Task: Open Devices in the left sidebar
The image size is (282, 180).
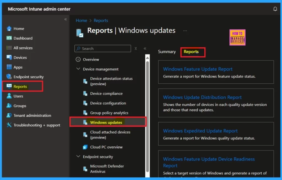Action: click(20, 58)
